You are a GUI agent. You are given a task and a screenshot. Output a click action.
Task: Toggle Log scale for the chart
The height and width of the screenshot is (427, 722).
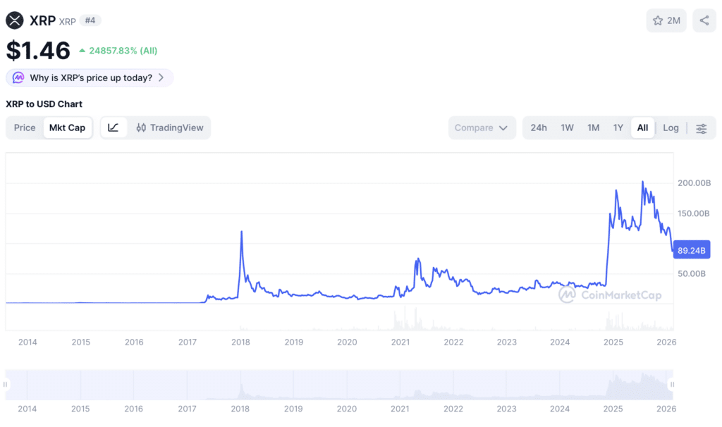click(x=671, y=128)
